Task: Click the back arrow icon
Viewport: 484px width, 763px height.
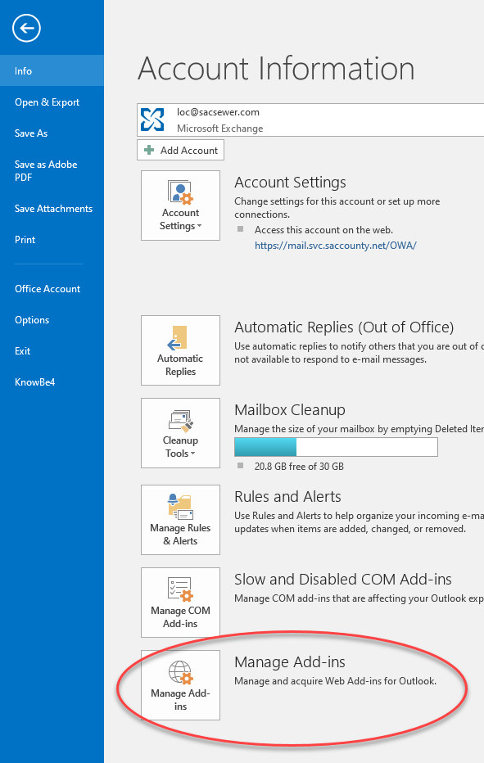Action: coord(26,28)
